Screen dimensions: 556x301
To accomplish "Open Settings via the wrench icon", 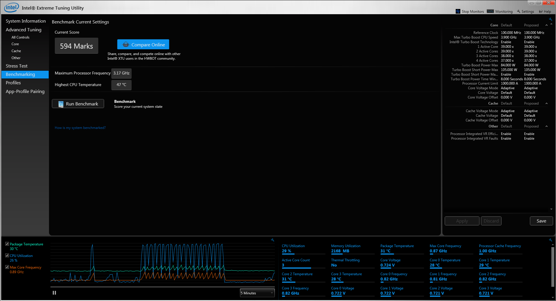I will [519, 12].
